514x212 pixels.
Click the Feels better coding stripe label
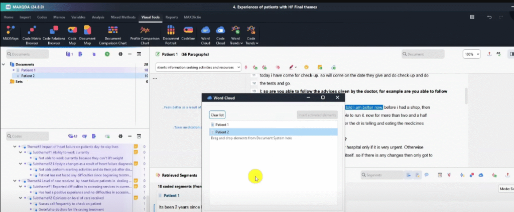tap(182, 107)
